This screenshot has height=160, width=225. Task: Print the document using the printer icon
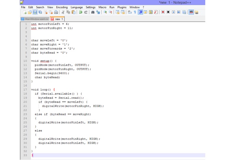pos(56,12)
